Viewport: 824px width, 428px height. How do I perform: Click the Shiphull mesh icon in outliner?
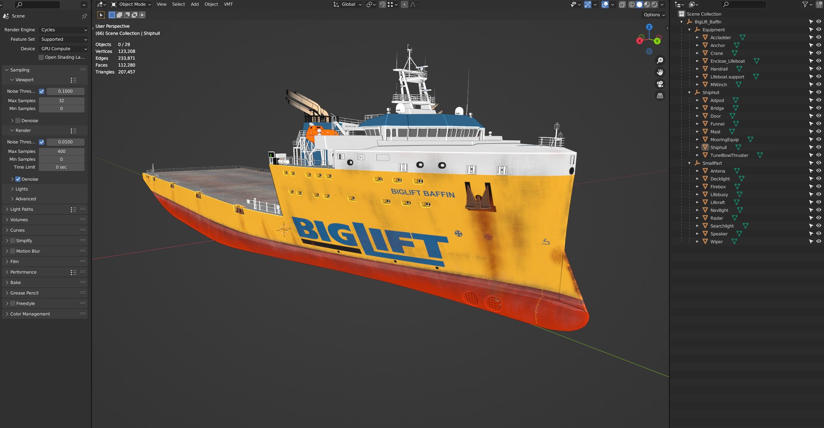click(x=705, y=147)
